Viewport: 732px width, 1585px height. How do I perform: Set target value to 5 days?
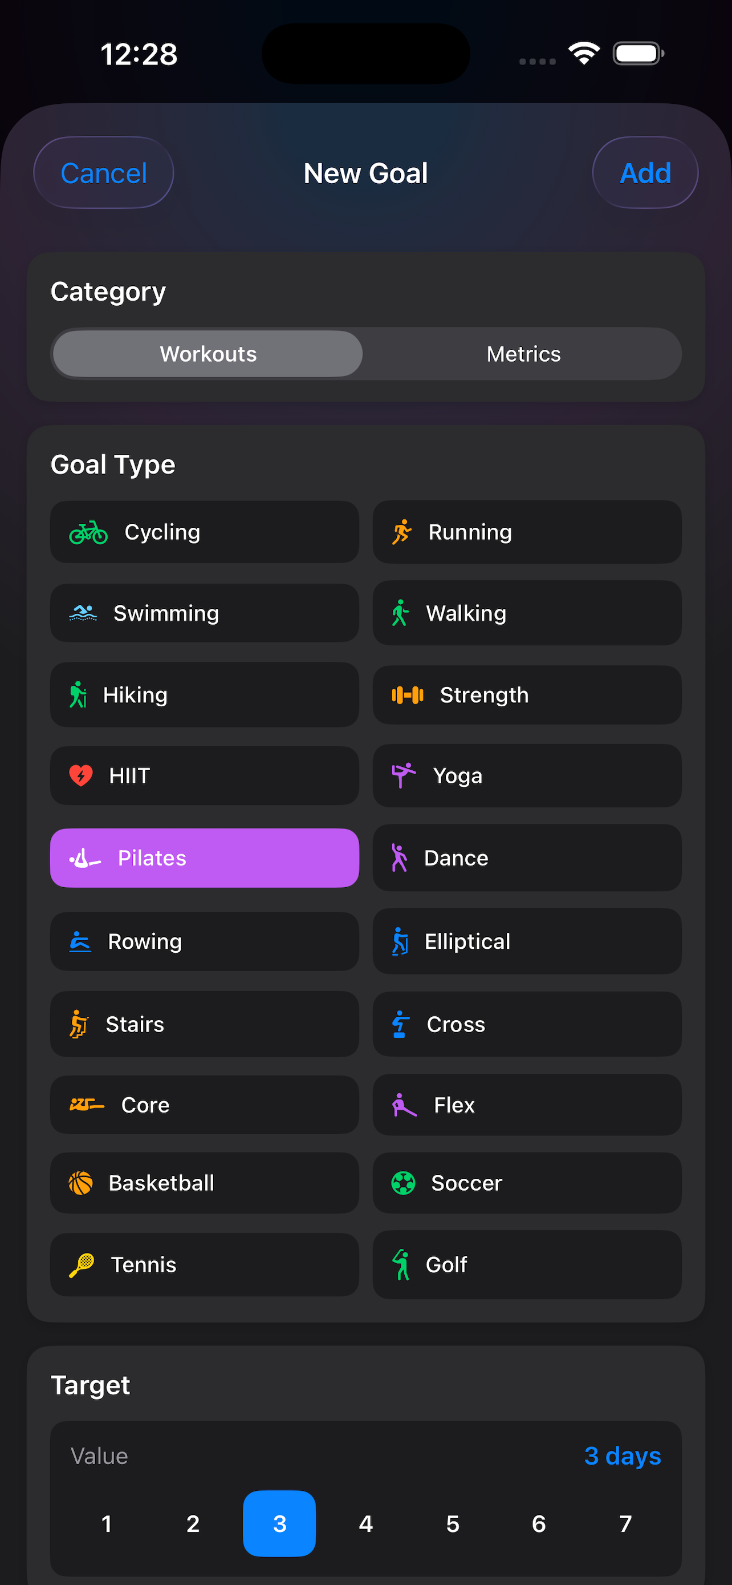(x=452, y=1523)
